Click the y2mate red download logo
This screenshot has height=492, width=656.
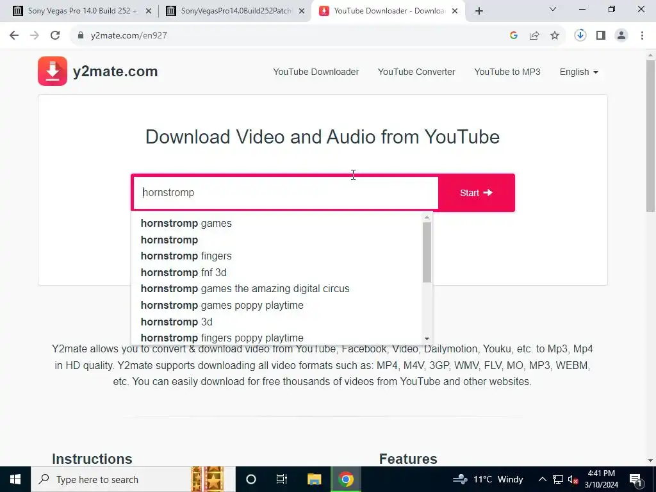tap(53, 71)
